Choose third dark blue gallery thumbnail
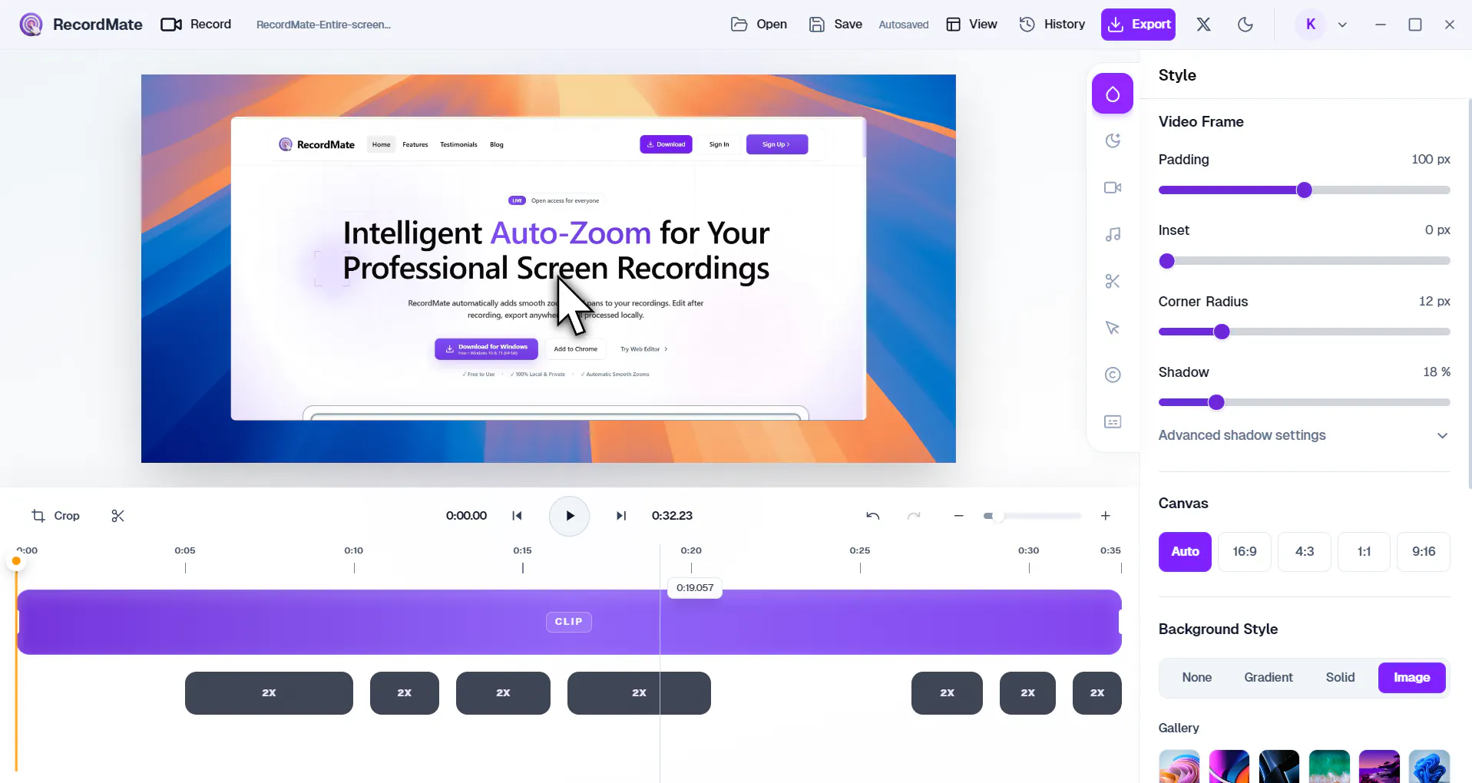Viewport: 1472px width, 783px height. 1278,766
